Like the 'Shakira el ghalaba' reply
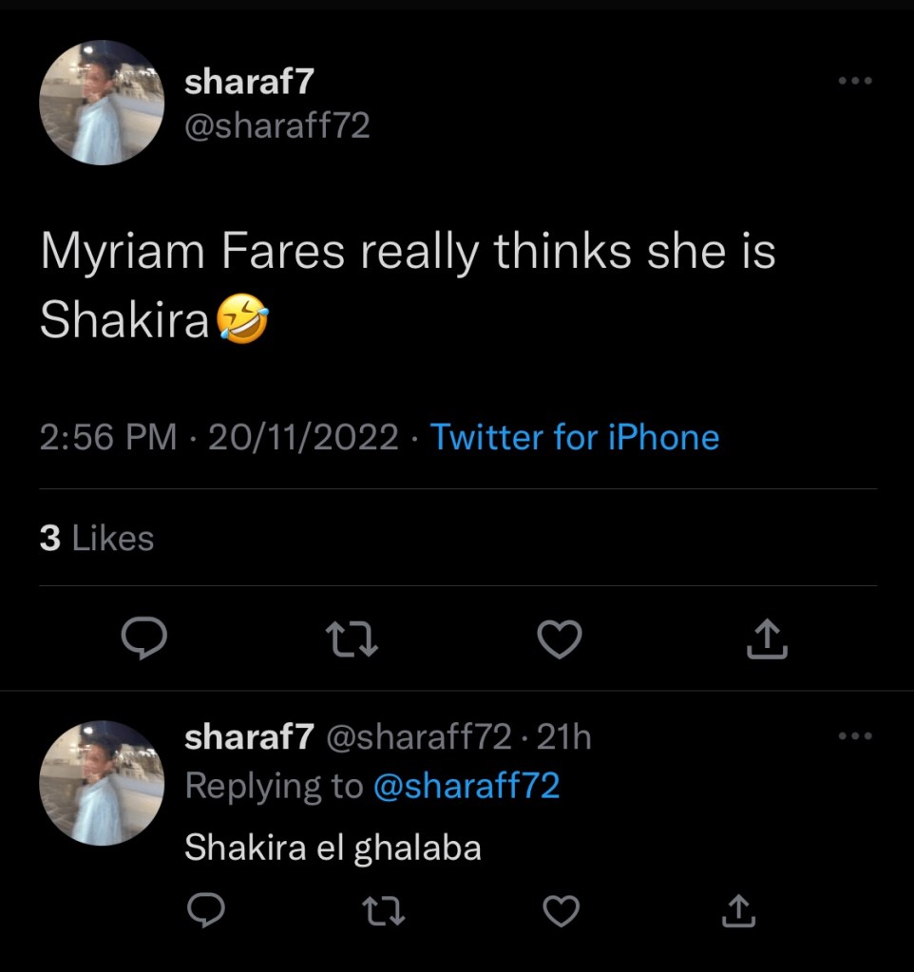Screen dimensions: 914x972 (561, 910)
